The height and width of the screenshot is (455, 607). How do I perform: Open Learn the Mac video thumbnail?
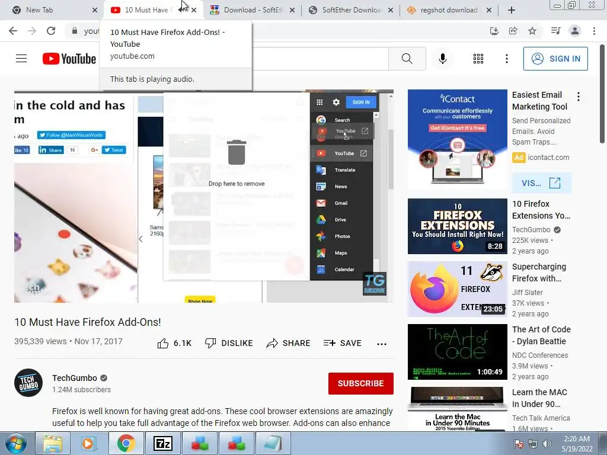pyautogui.click(x=457, y=409)
